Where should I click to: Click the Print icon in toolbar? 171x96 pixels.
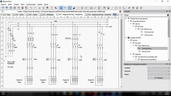[x=22, y=8]
